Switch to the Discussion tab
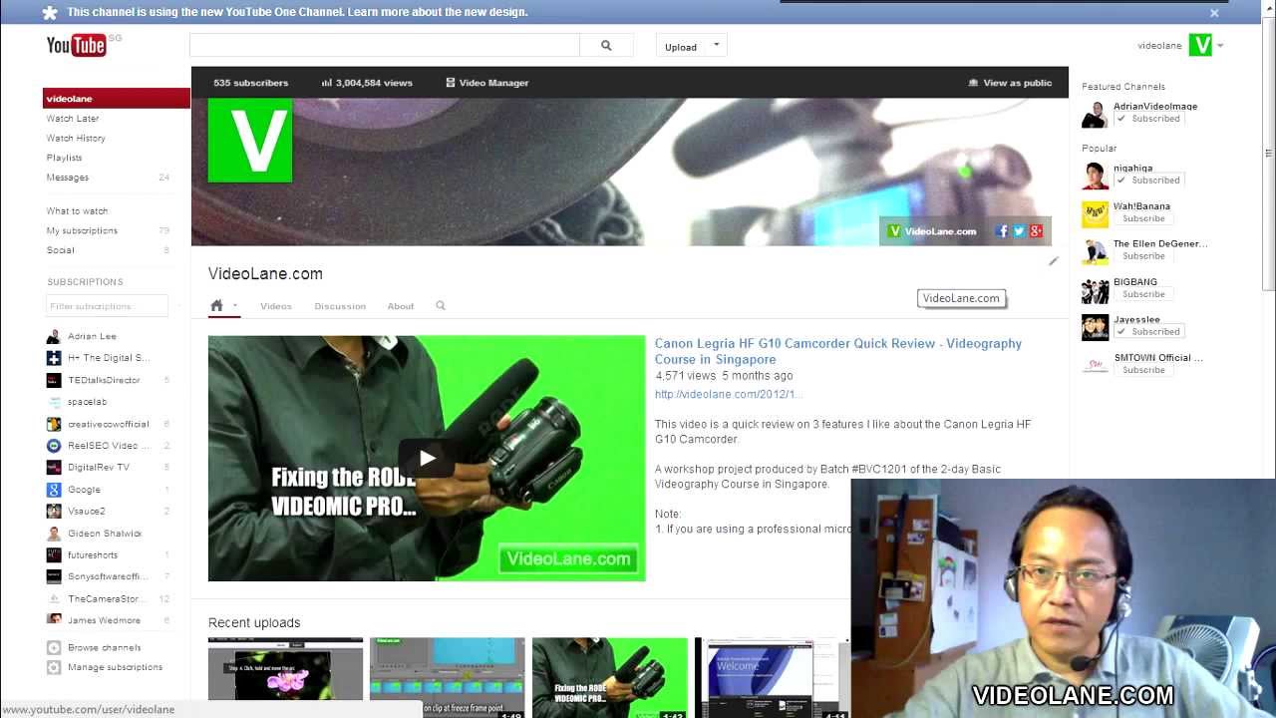The image size is (1276, 718). click(x=340, y=306)
